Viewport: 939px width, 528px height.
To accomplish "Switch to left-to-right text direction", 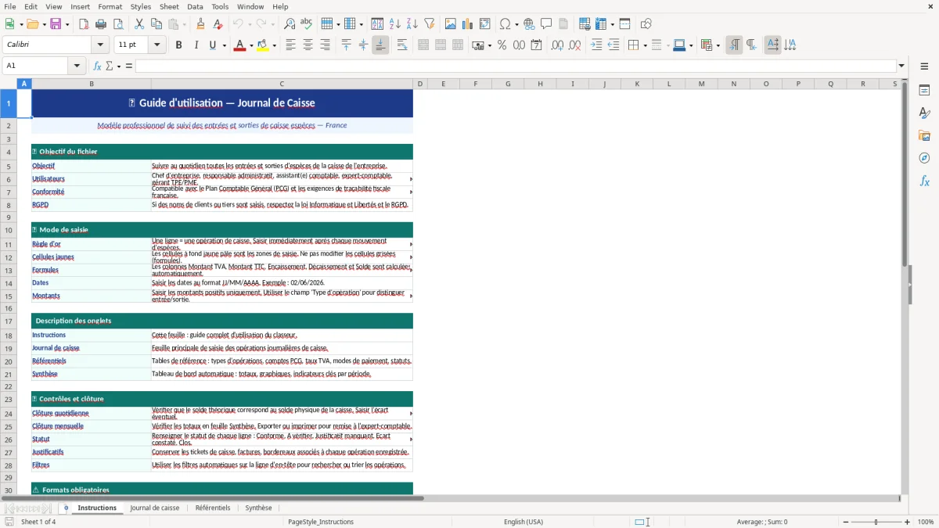I will tap(734, 45).
